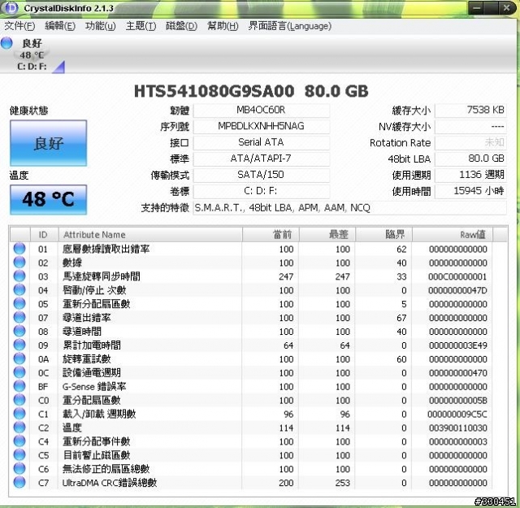This screenshot has width=520, height=508.
Task: Click status orb for attribute 03
Action: coord(19,276)
